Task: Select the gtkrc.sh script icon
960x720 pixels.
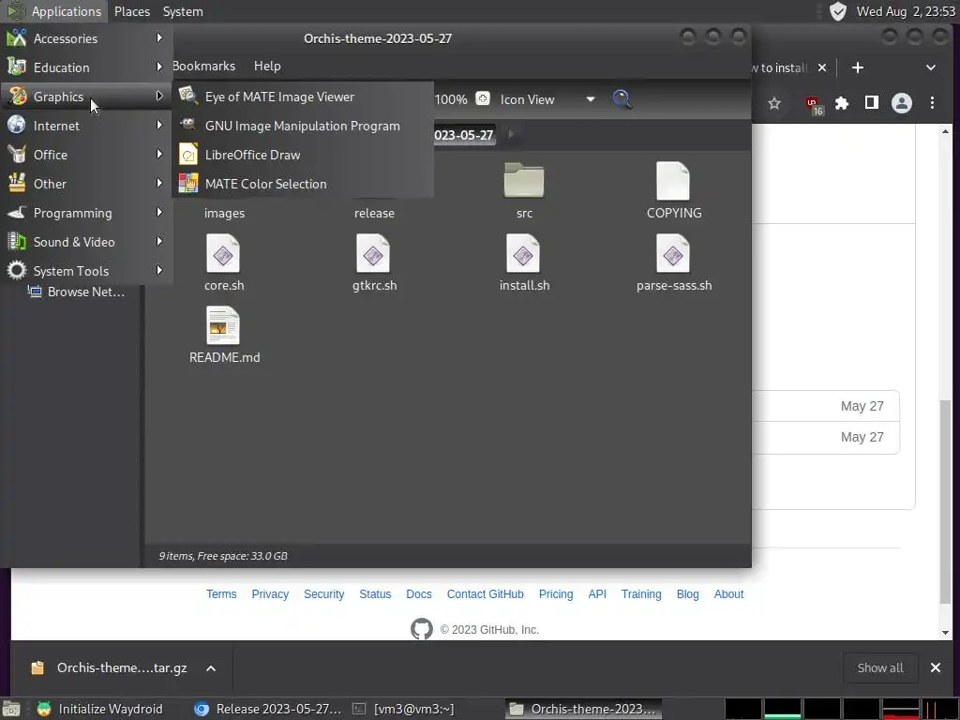Action: [x=373, y=253]
